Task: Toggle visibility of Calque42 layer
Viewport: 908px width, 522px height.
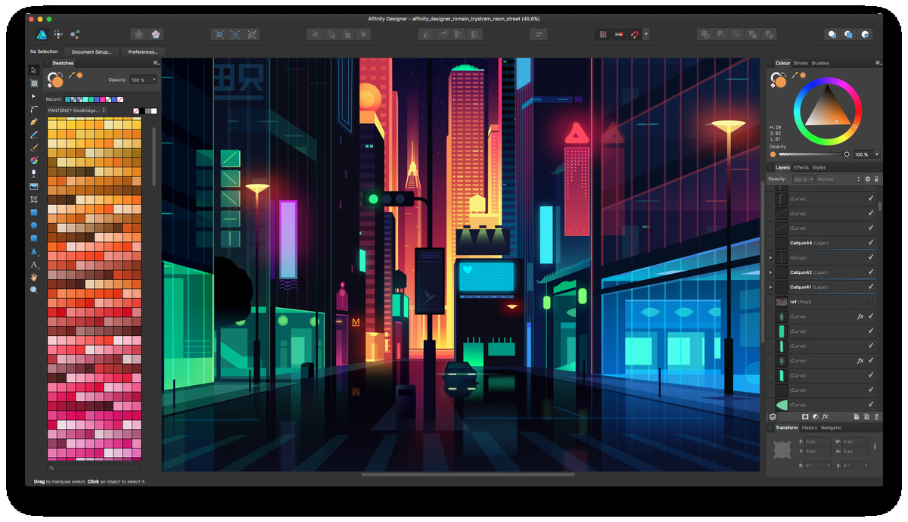Action: coord(871,272)
